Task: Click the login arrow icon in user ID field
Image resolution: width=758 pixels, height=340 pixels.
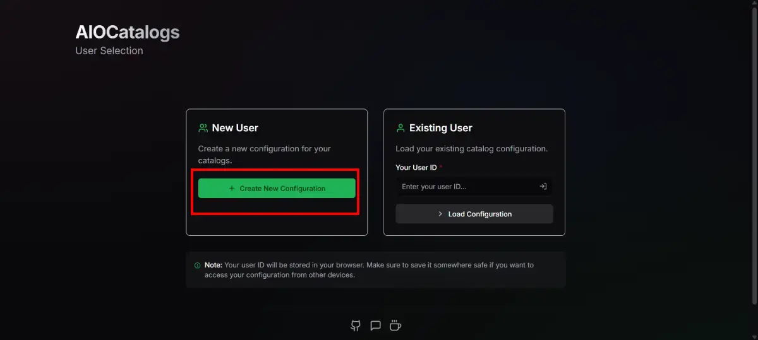Action: [543, 186]
